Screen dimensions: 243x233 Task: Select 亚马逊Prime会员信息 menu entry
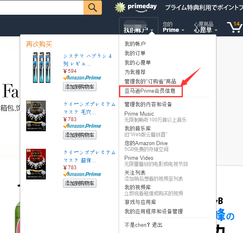pyautogui.click(x=150, y=91)
